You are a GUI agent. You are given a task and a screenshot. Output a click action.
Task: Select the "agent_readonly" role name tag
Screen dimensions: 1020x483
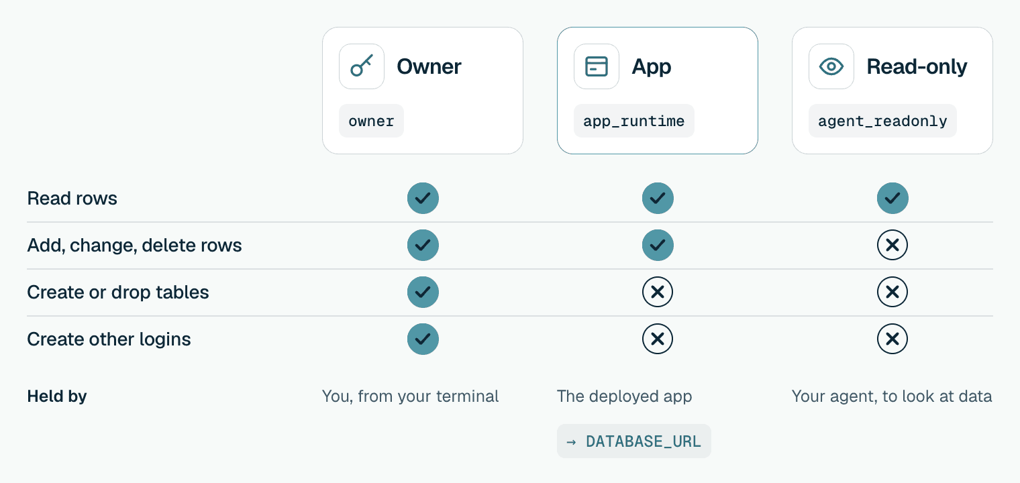[882, 121]
